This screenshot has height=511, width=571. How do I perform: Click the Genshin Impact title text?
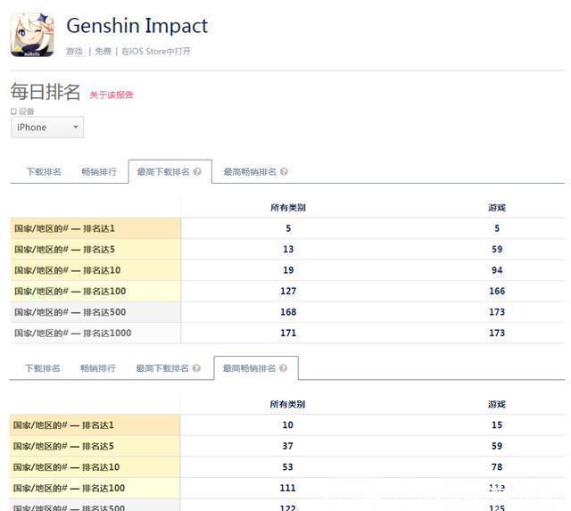[137, 26]
